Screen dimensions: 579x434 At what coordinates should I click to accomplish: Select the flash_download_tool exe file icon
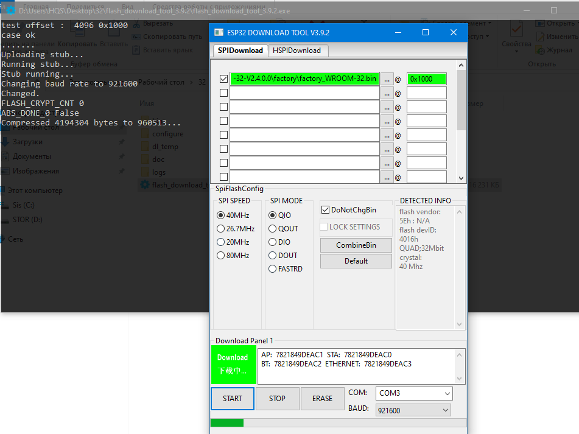pyautogui.click(x=145, y=185)
